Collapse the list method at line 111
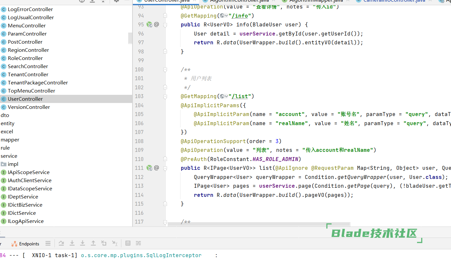 pyautogui.click(x=165, y=168)
